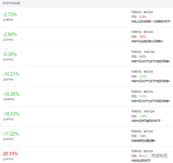Open fund 华安物联网主题股票A
The height and width of the screenshot is (163, 173).
click(x=143, y=141)
